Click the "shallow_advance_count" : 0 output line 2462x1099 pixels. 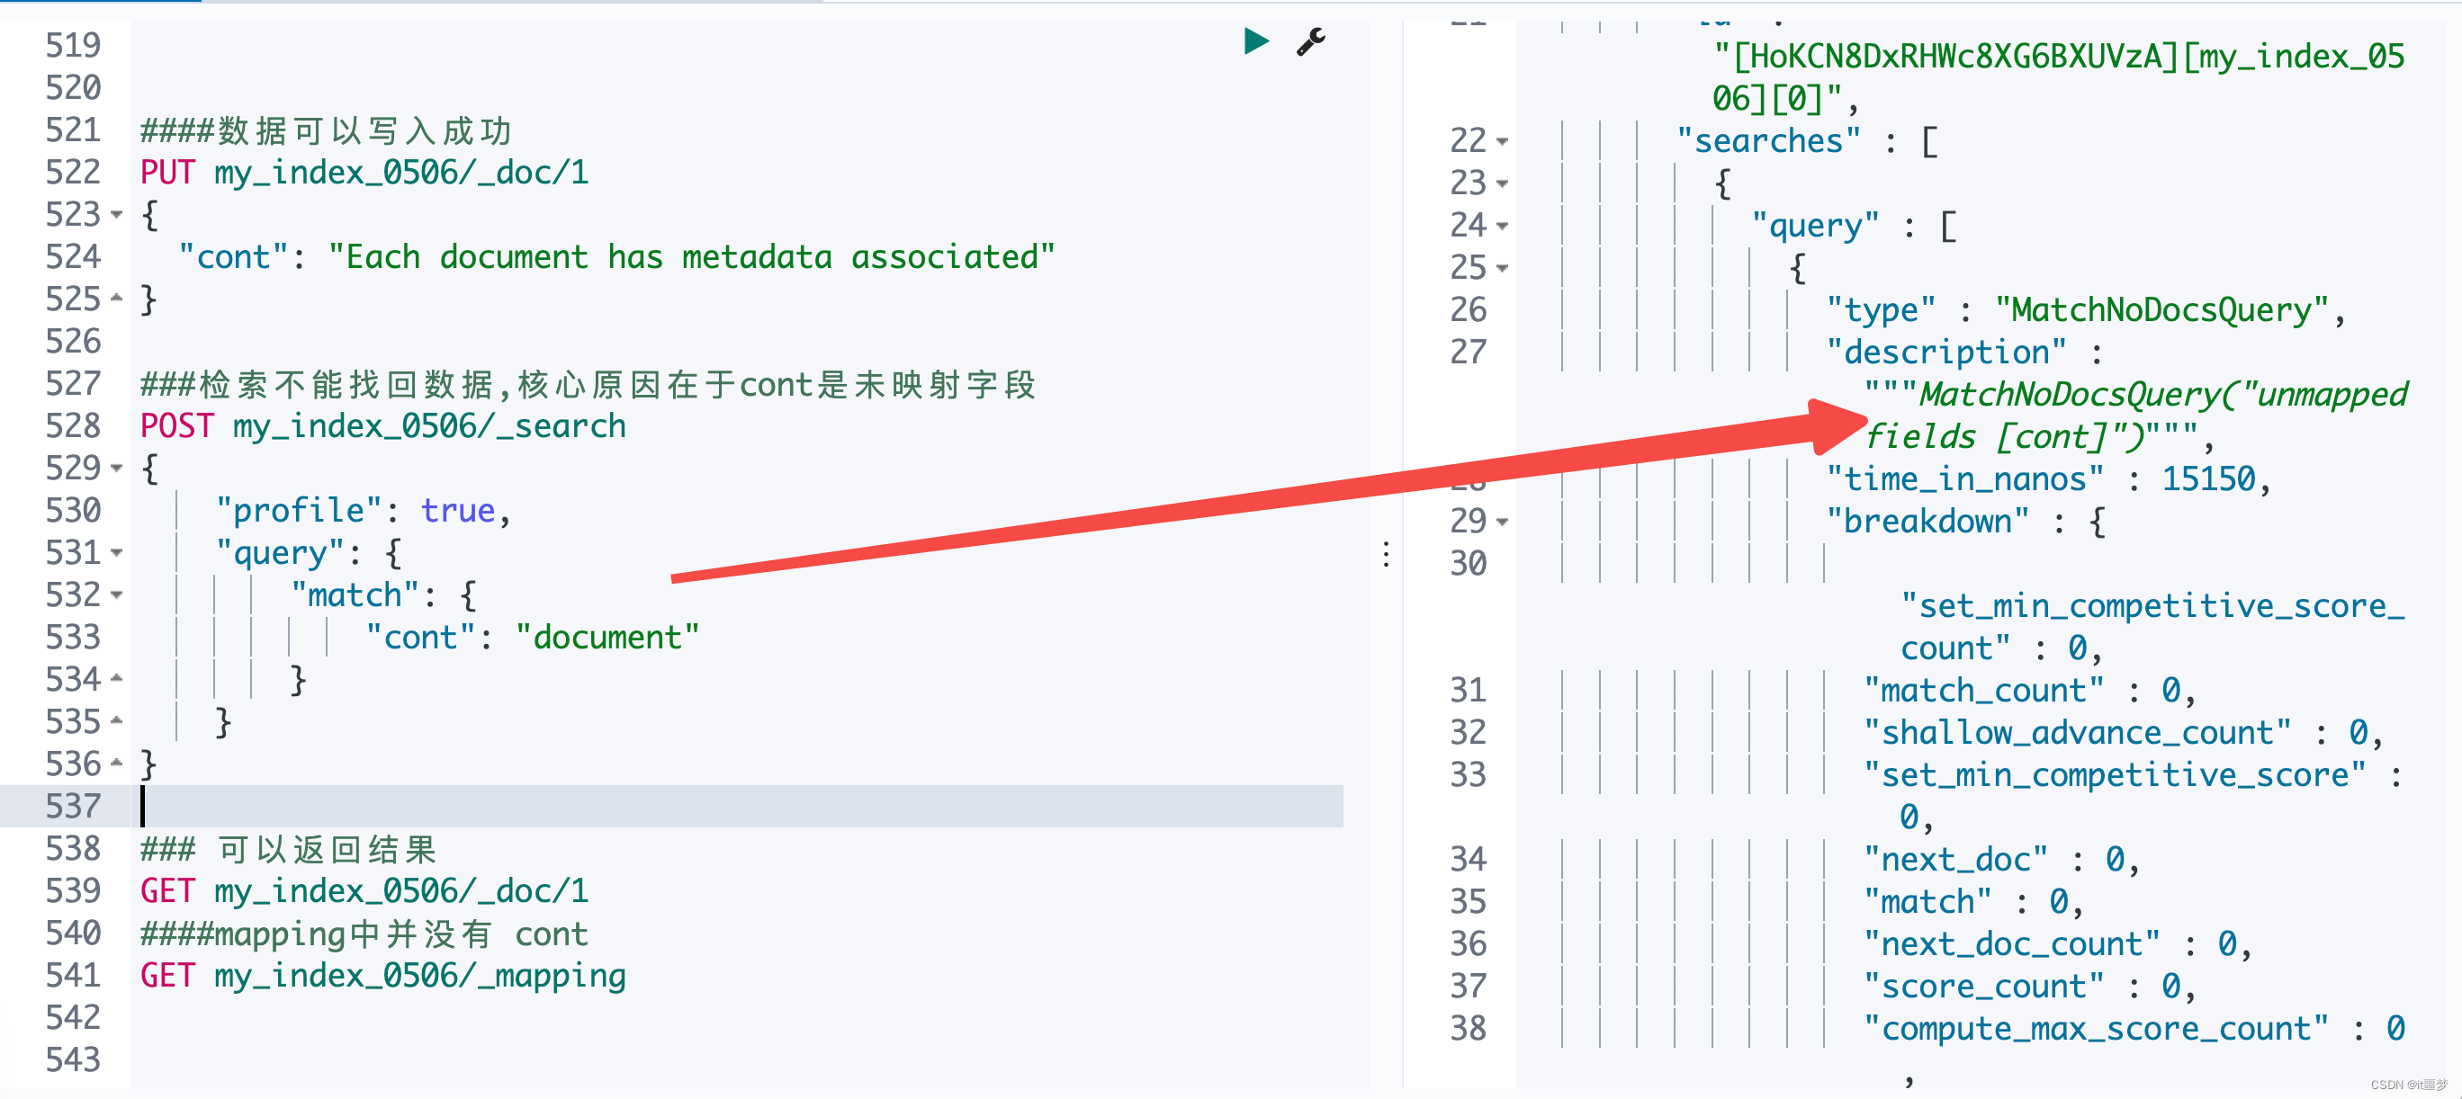2122,732
